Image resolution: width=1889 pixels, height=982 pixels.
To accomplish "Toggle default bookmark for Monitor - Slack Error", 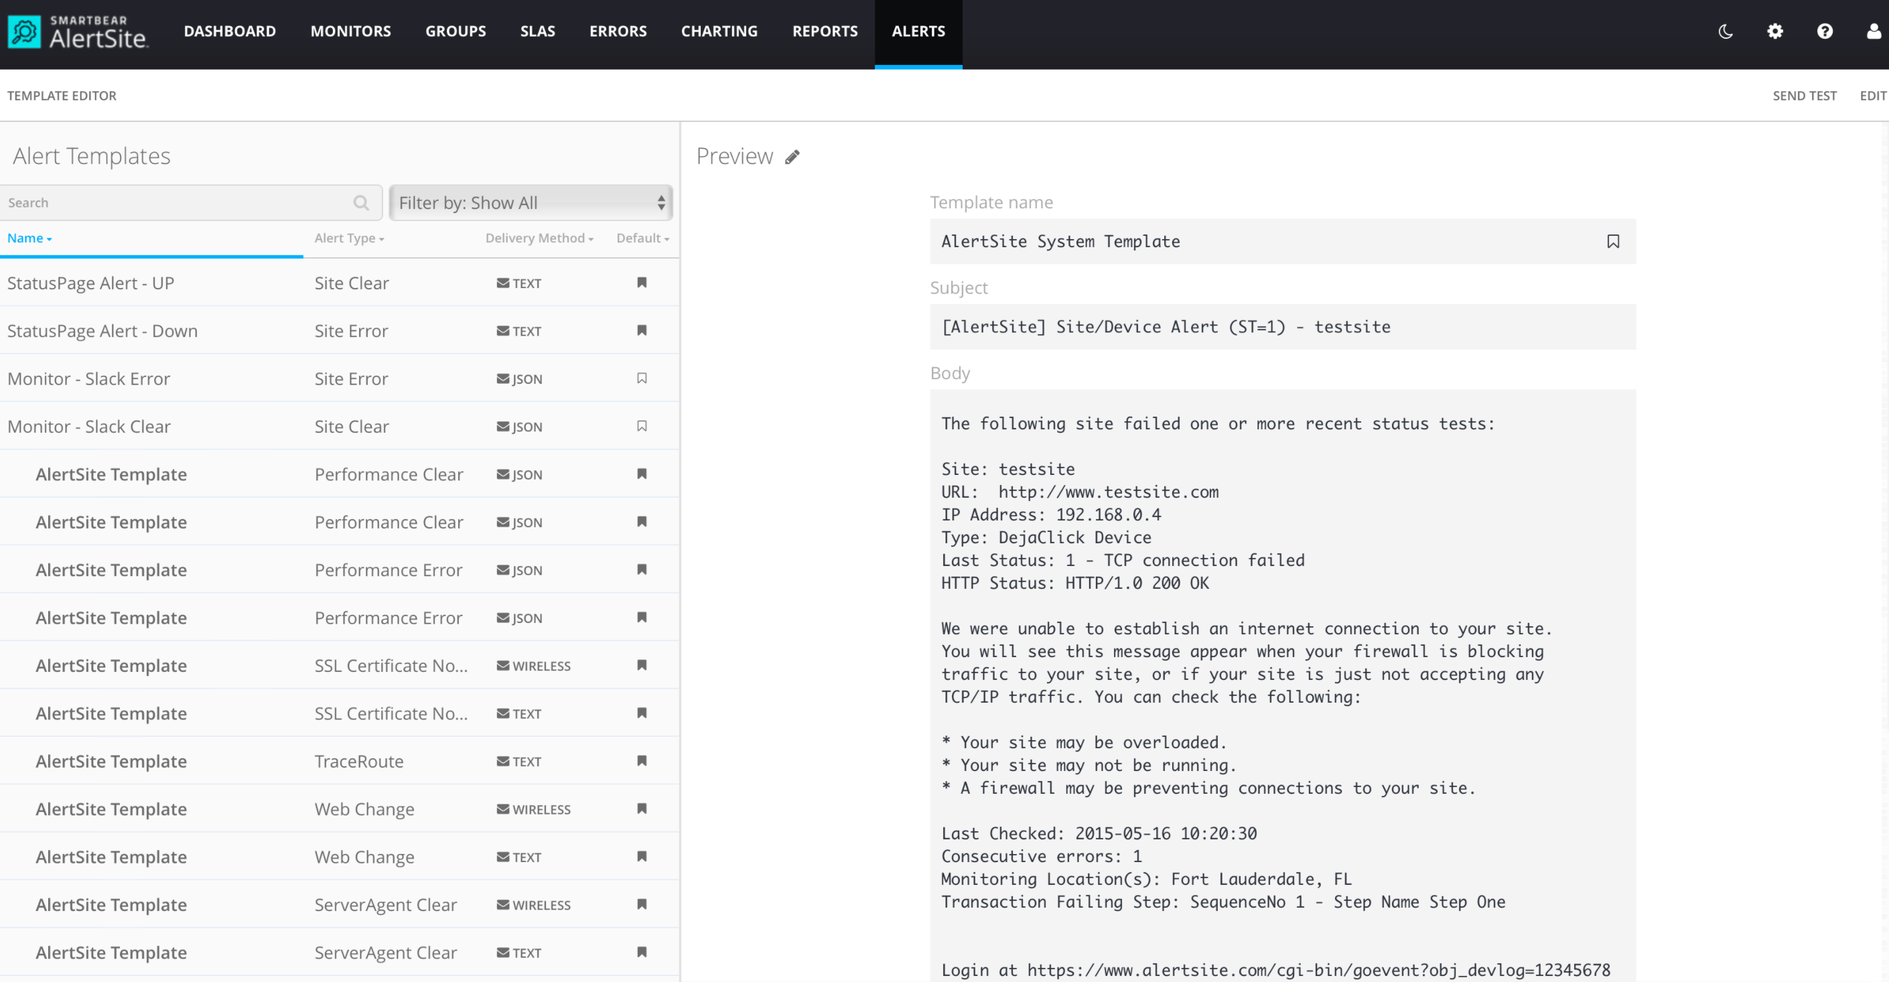I will tap(642, 378).
